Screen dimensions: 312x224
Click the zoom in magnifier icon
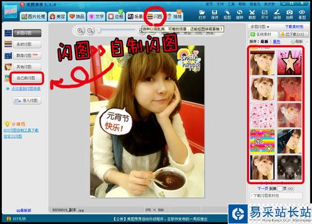pyautogui.click(x=80, y=30)
